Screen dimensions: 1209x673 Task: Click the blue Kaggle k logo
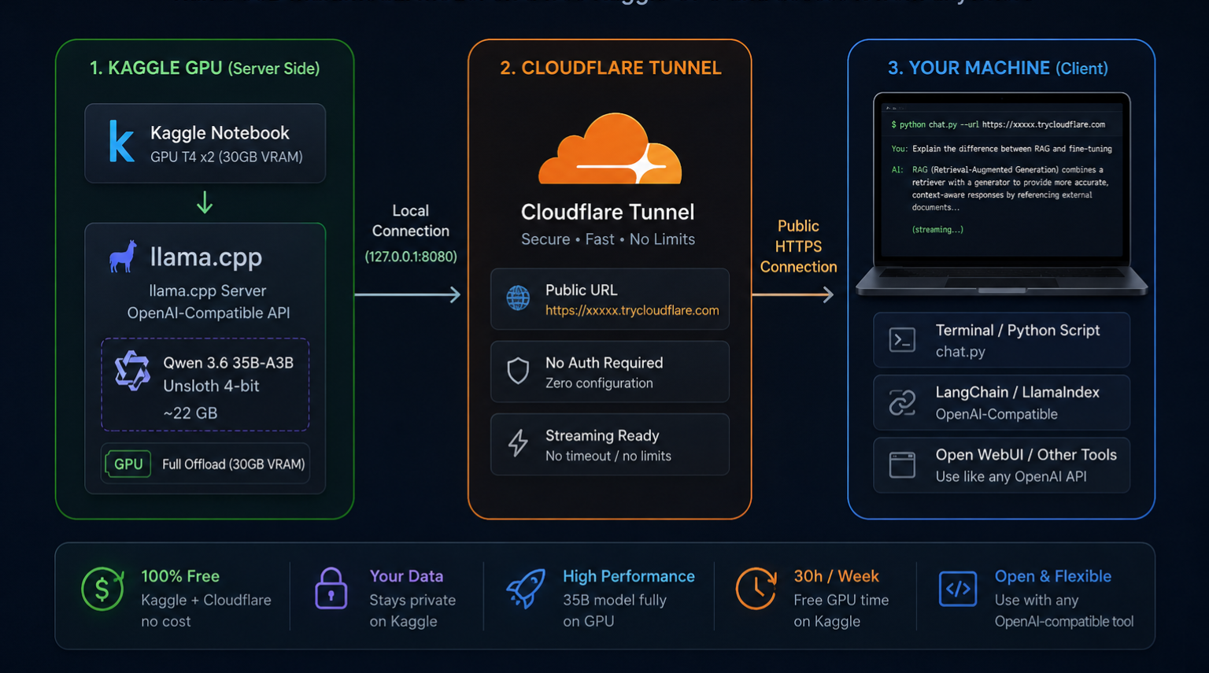(121, 141)
